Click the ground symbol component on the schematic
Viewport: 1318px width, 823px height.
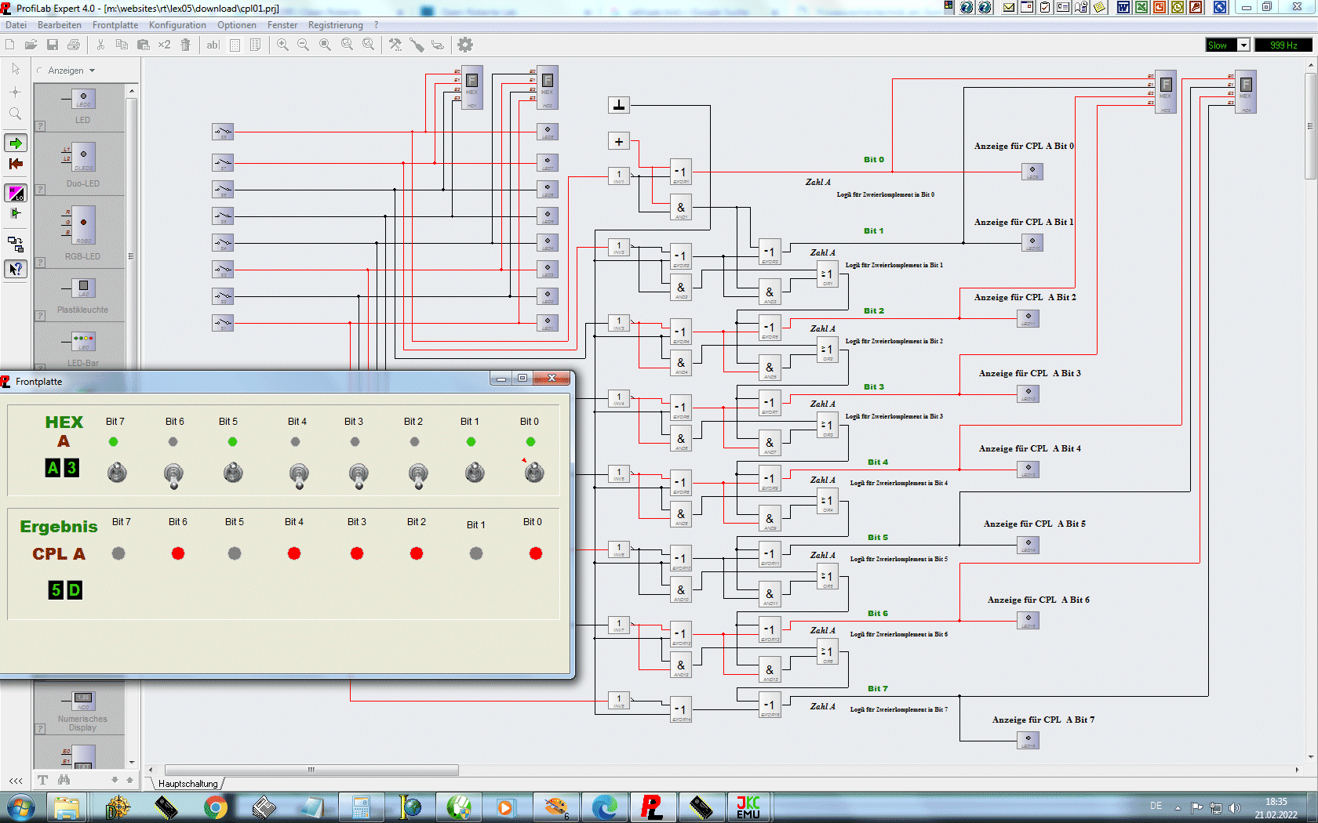coord(619,105)
